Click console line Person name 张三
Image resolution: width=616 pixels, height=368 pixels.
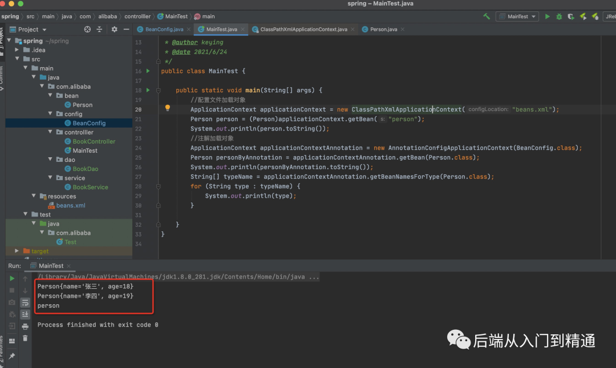(x=85, y=287)
